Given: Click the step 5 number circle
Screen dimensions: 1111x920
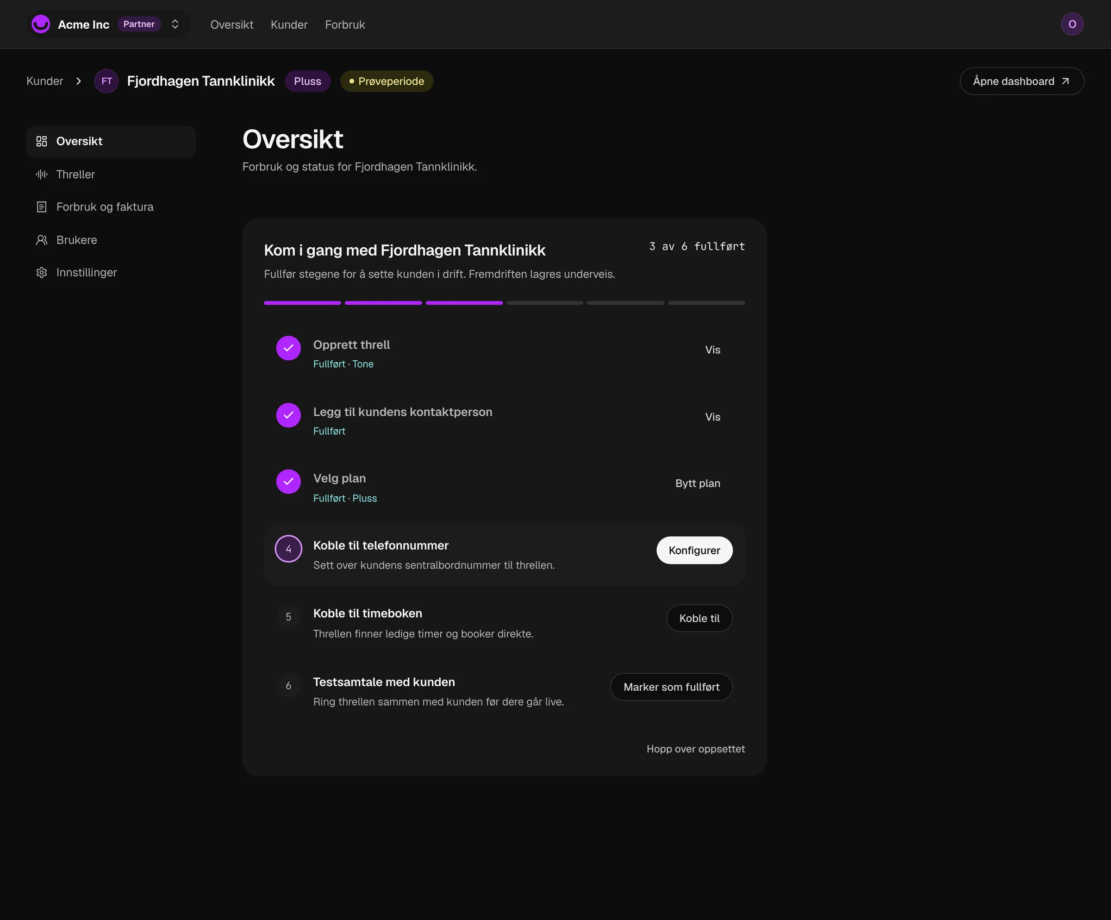Looking at the screenshot, I should (x=288, y=617).
